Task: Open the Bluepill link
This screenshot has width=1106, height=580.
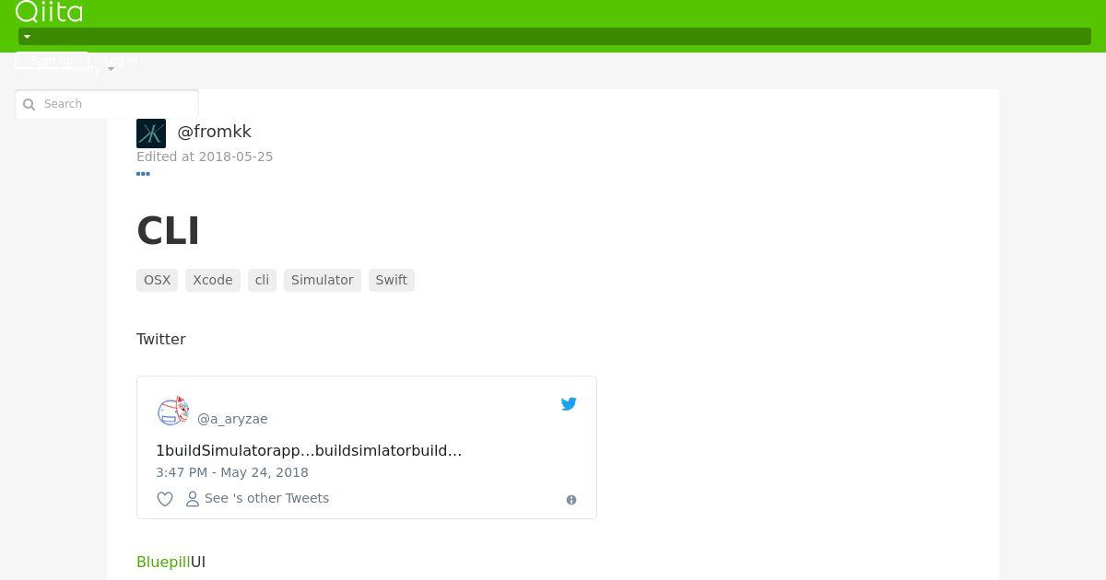Action: tap(163, 562)
